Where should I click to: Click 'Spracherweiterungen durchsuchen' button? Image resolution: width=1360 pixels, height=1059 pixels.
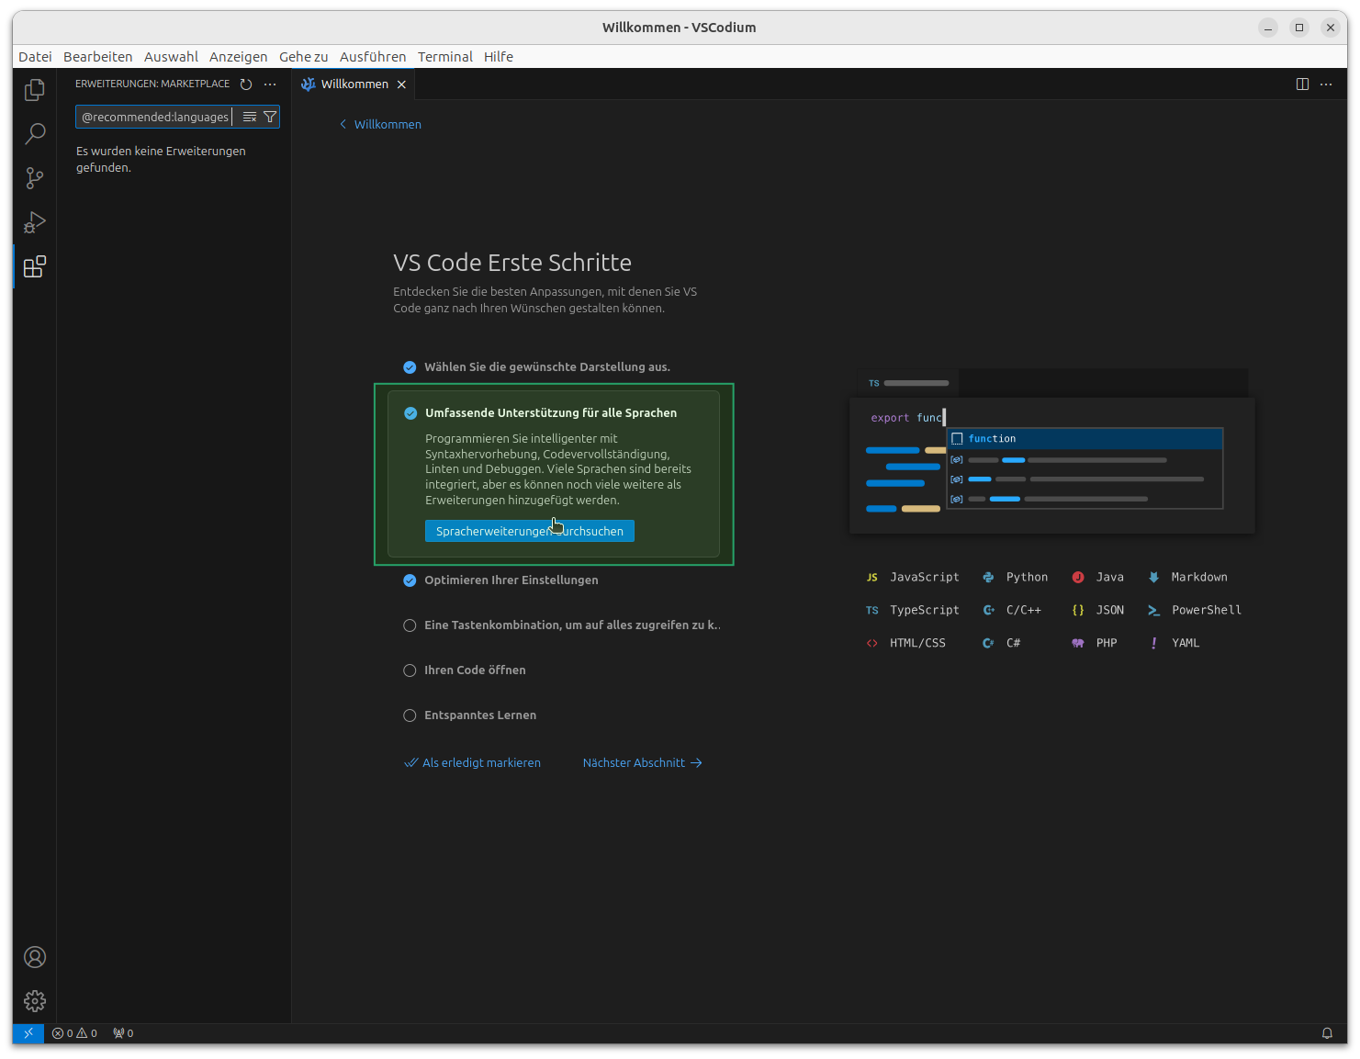[x=529, y=531]
